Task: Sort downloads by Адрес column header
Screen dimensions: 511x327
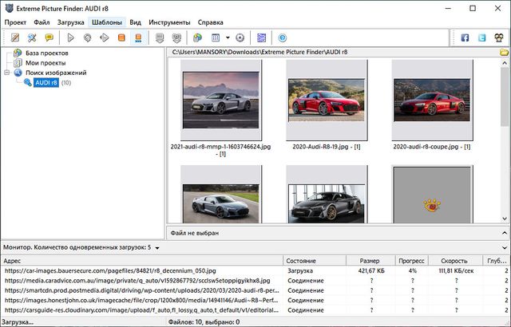Action: [x=12, y=261]
